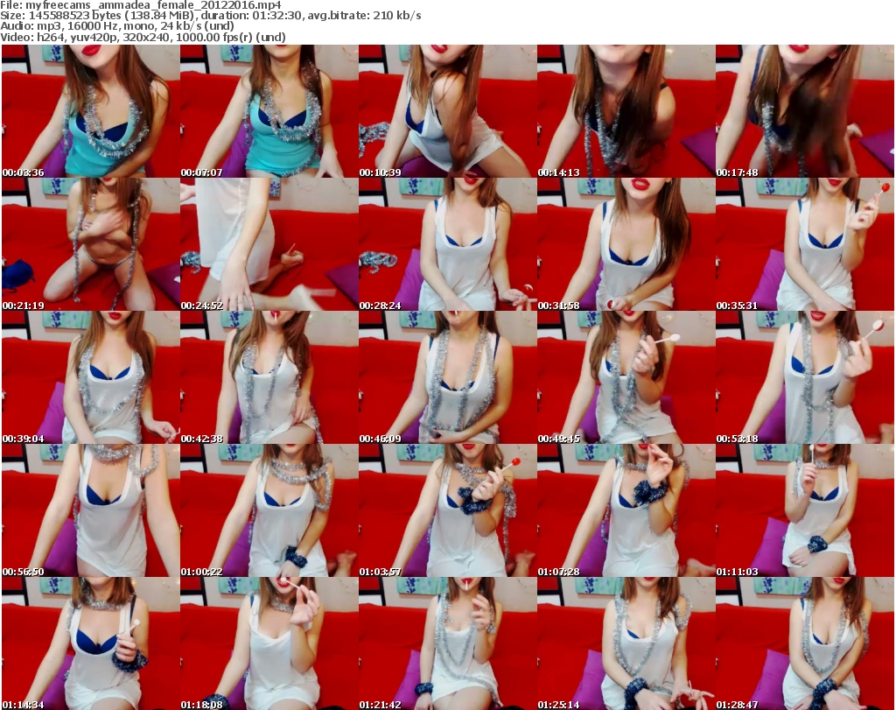
Task: Select the thumbnail timestamped 00:53:18
Action: click(805, 377)
